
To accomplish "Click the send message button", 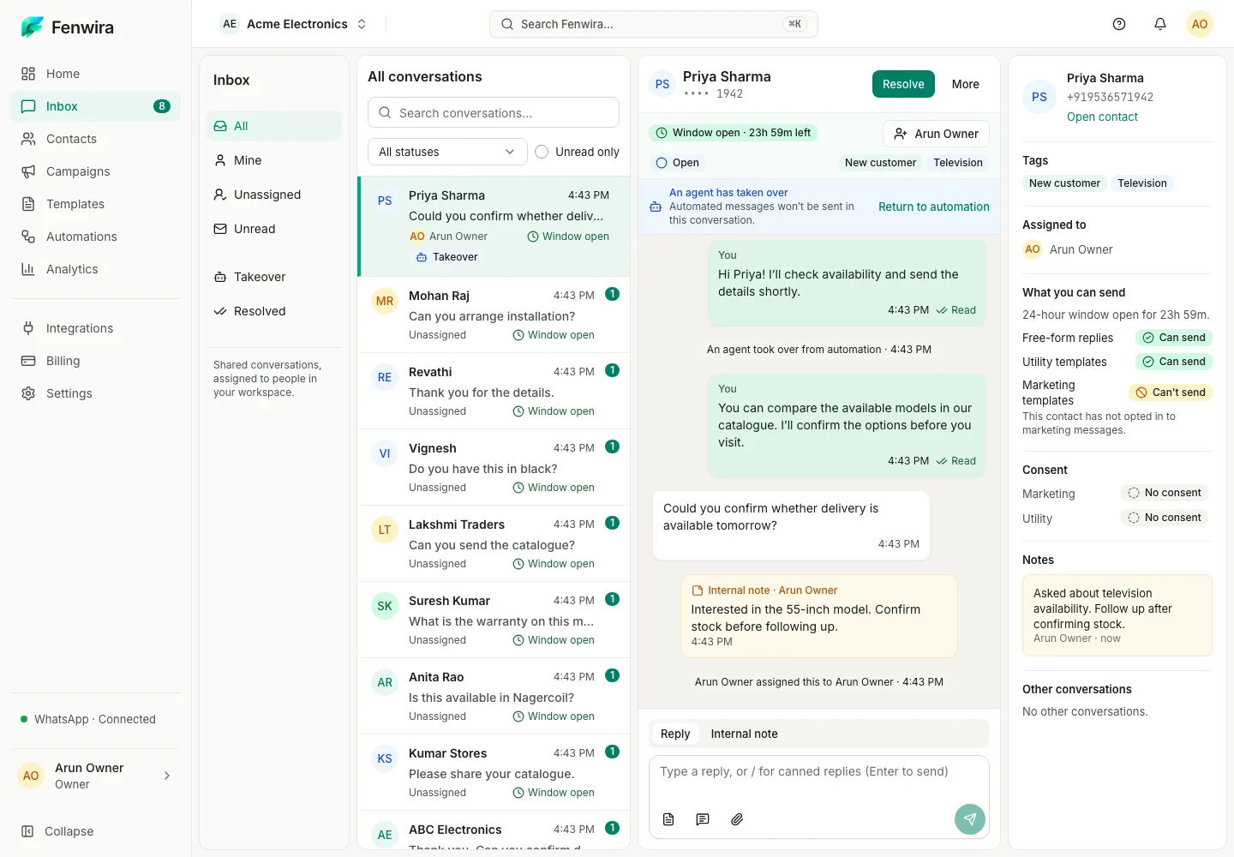I will pos(970,819).
